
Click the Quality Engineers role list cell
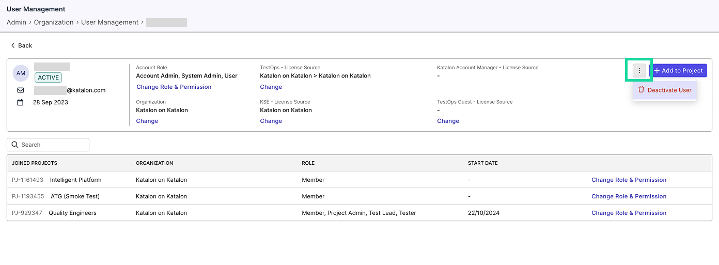tap(359, 213)
